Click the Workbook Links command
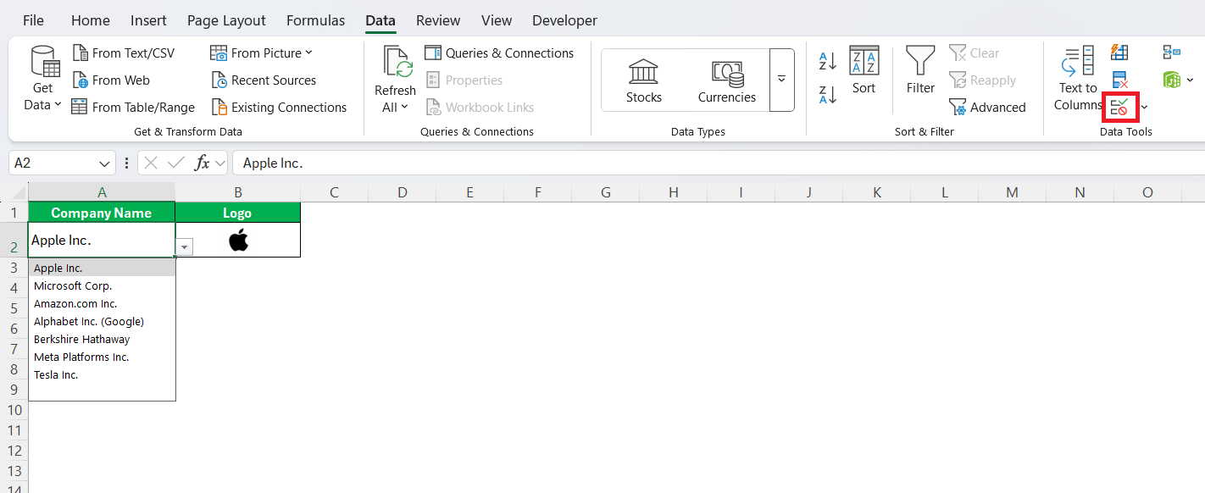Image resolution: width=1205 pixels, height=493 pixels. click(480, 108)
